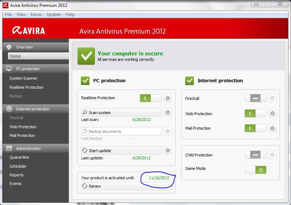Open System Scanner in sidebar
291x205 pixels.
pos(24,78)
